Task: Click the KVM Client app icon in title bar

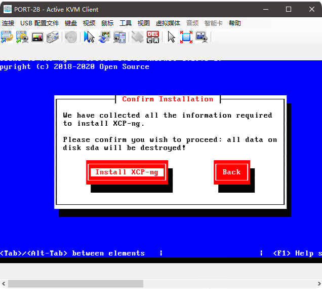Action: (8, 9)
